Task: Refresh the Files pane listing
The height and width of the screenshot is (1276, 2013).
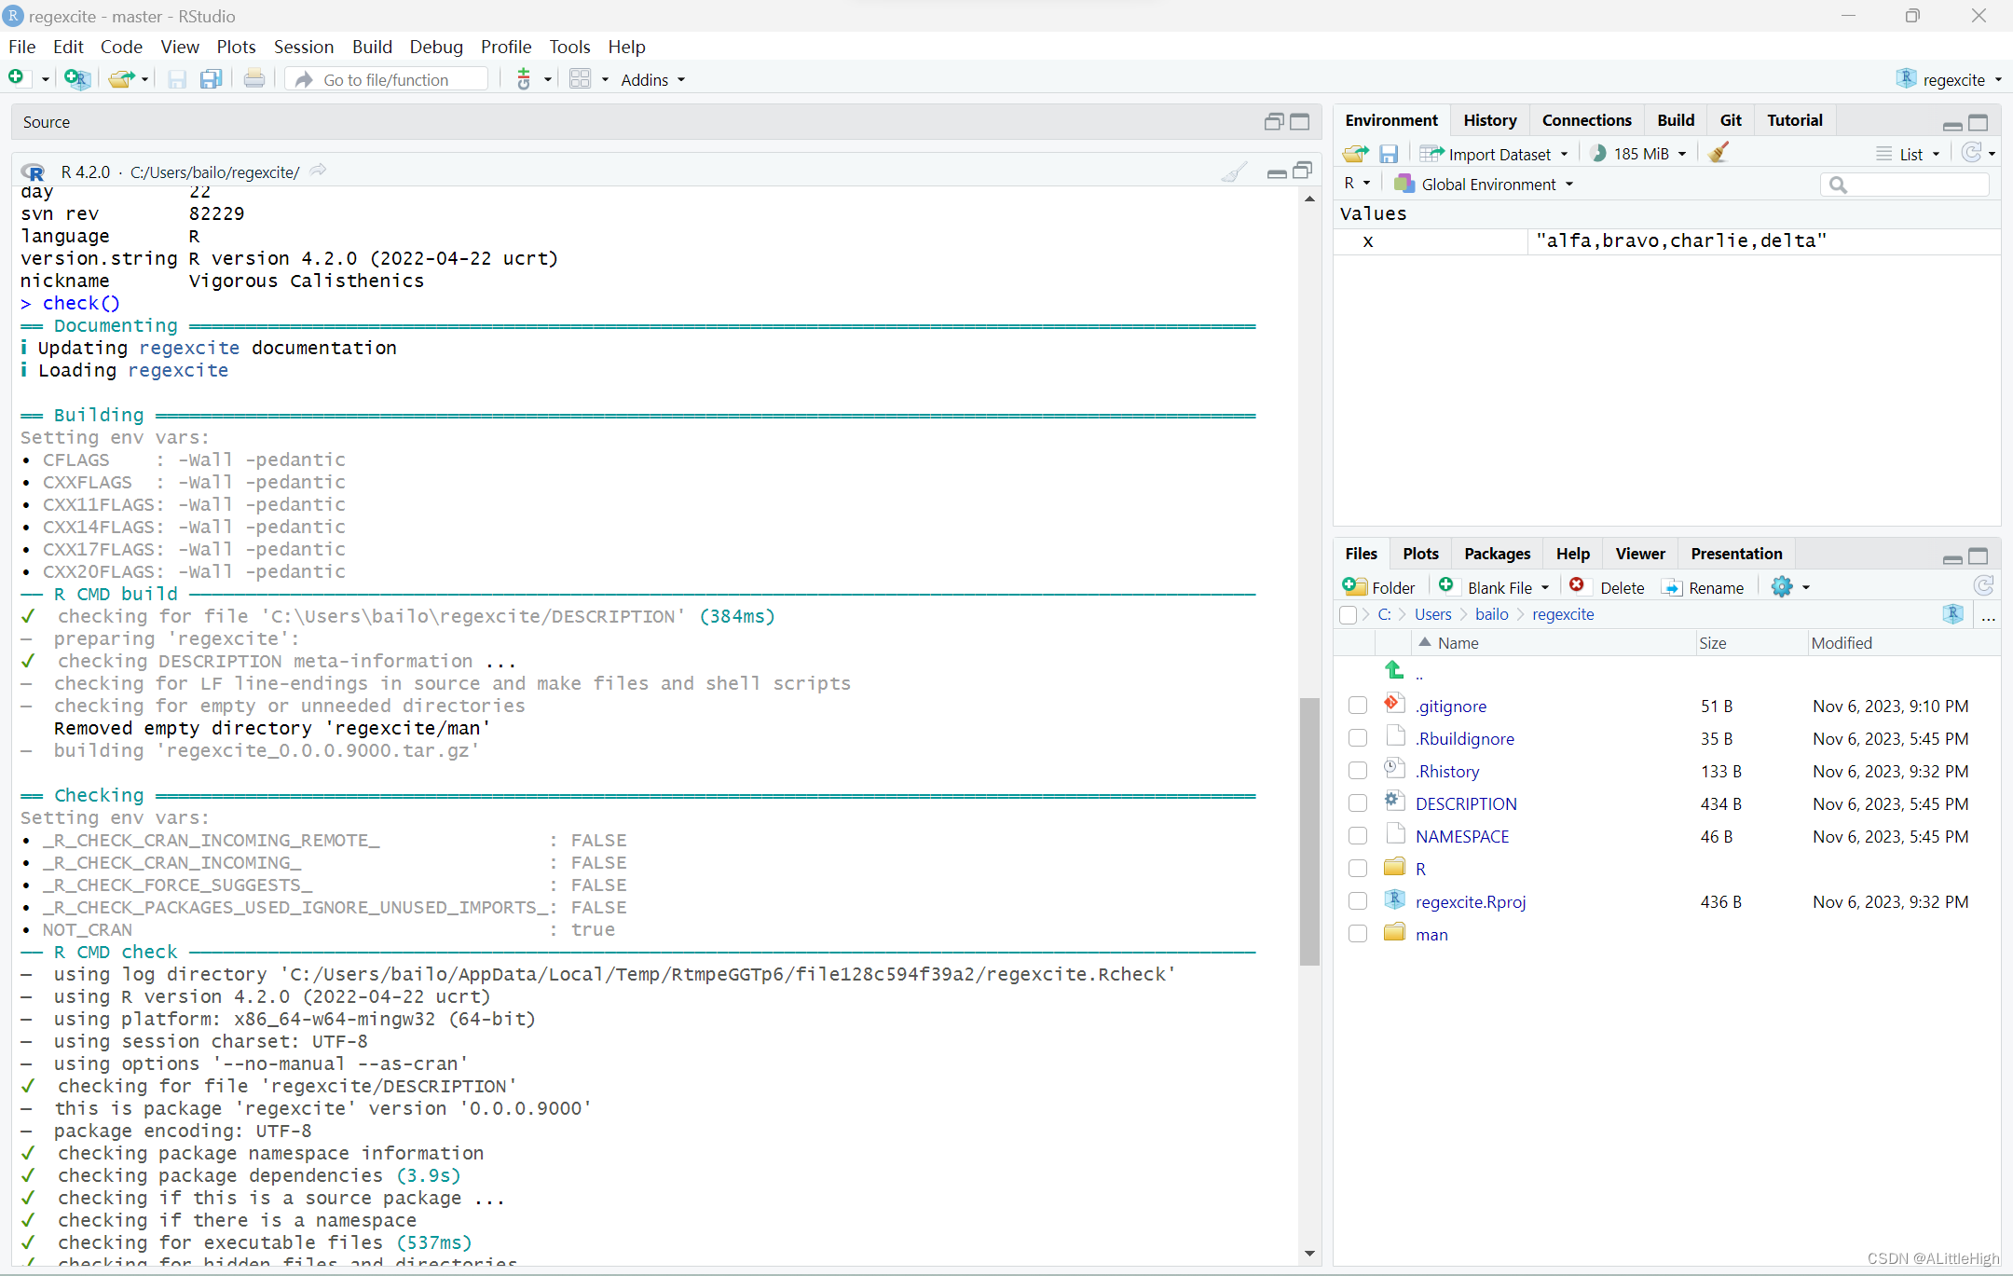Action: [x=1984, y=585]
